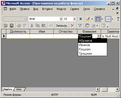Image resolution: width=121 pixels, height=98 pixels.
Task: Open the Окно menu
Action: pos(86,9)
